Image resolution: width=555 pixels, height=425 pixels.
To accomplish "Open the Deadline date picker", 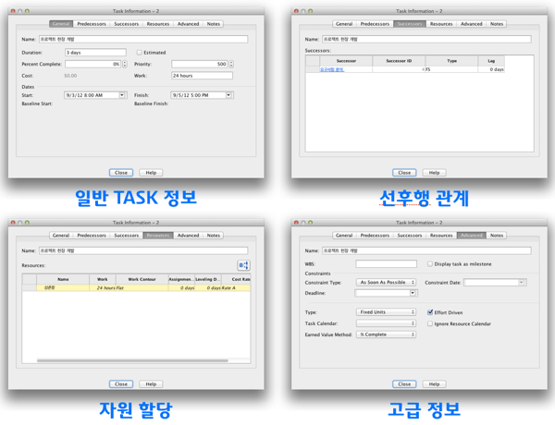I will [413, 293].
